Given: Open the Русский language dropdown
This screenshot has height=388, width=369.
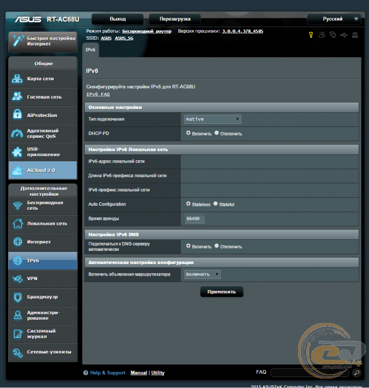Looking at the screenshot, I should (334, 19).
